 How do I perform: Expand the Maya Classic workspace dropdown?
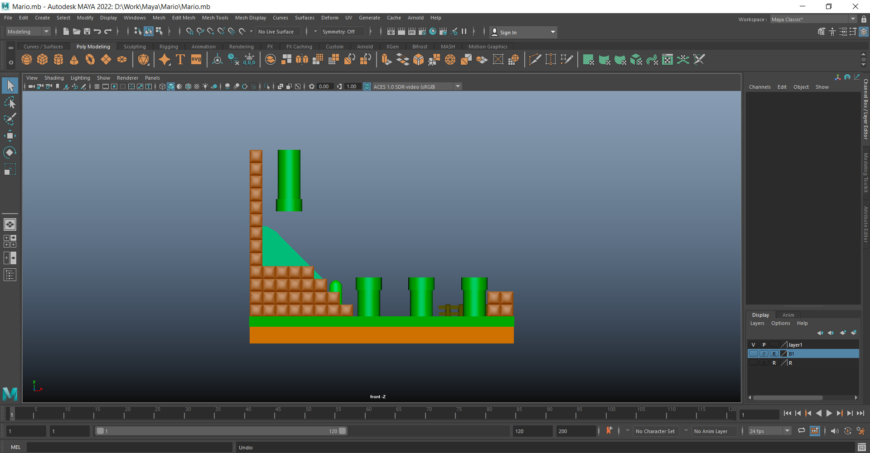click(x=853, y=19)
